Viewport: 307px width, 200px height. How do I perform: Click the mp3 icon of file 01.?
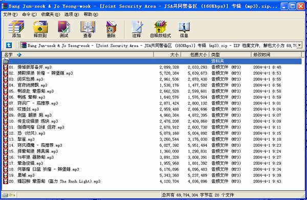point(6,67)
